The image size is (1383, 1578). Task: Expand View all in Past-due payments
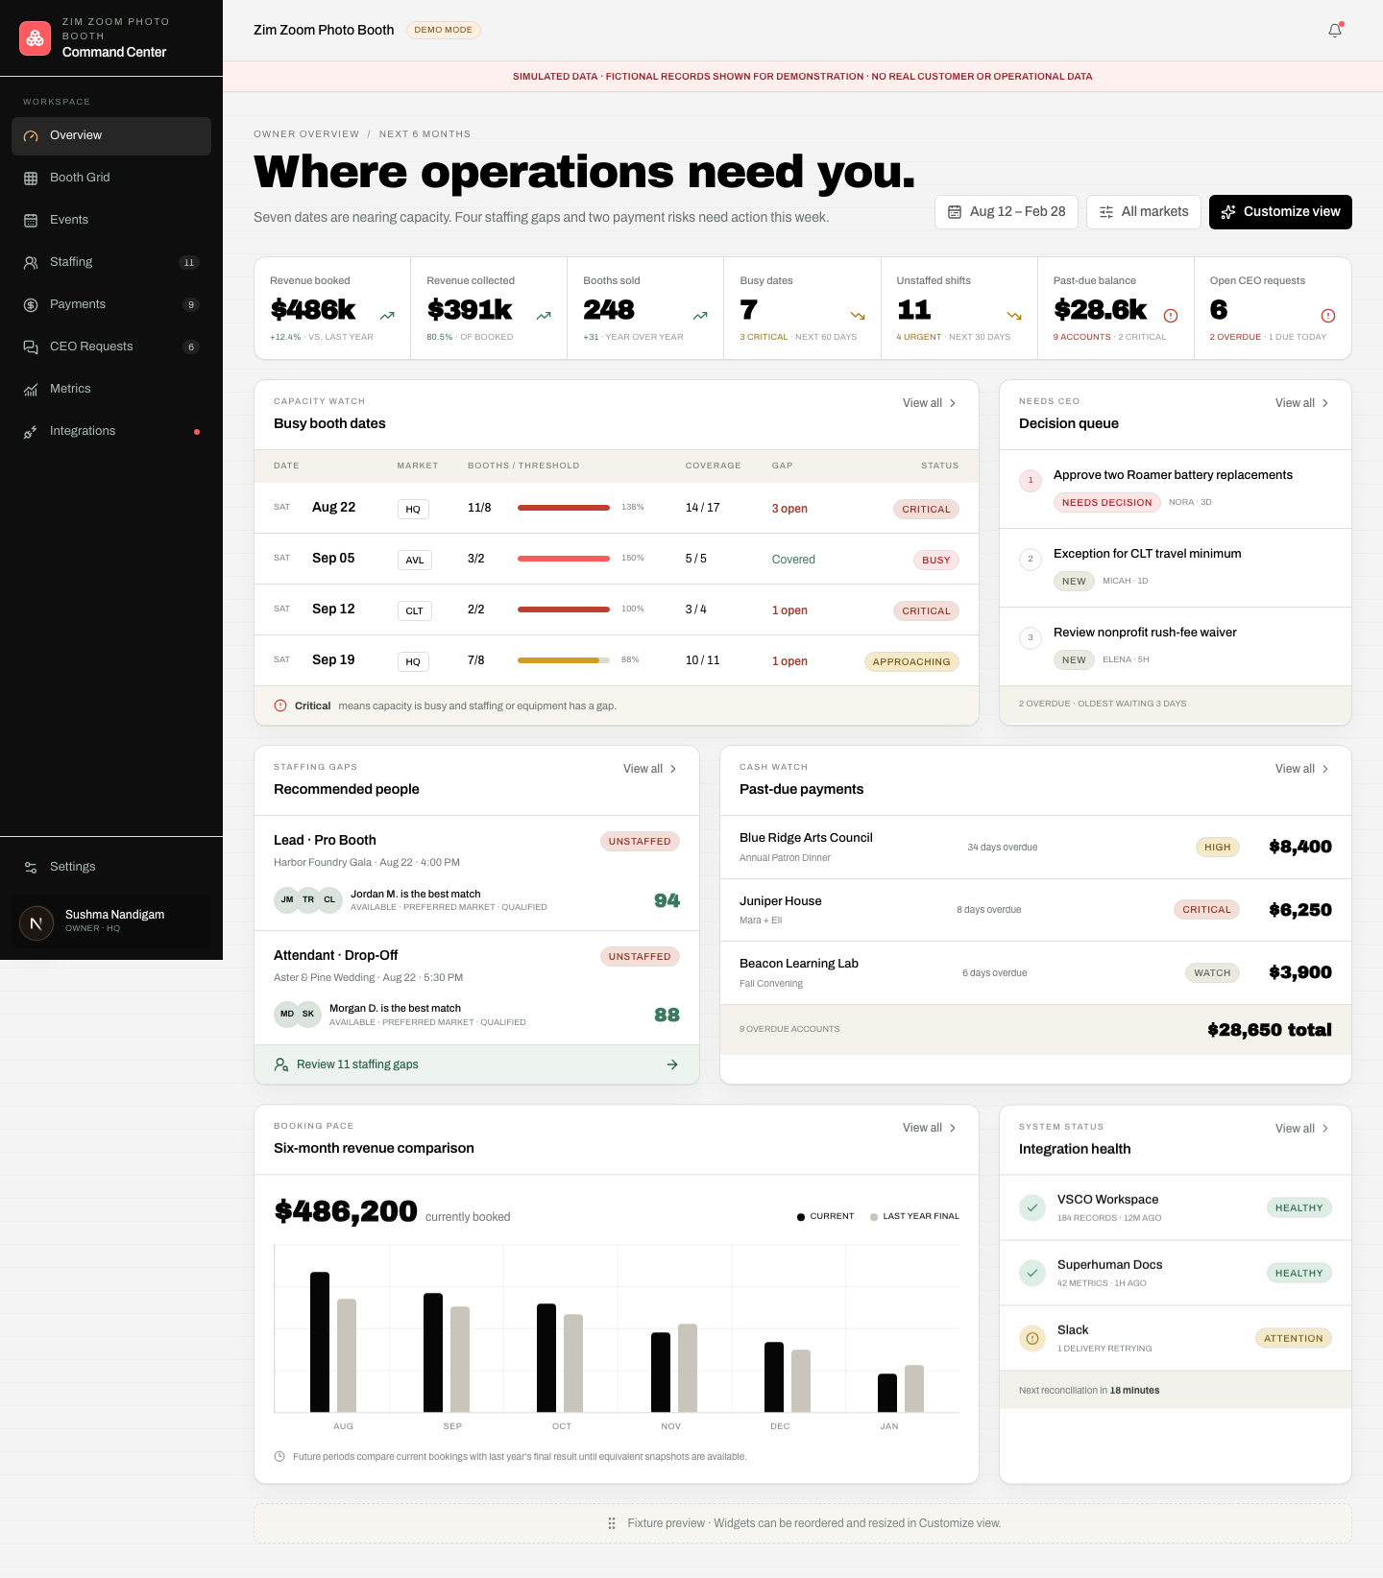pyautogui.click(x=1302, y=769)
